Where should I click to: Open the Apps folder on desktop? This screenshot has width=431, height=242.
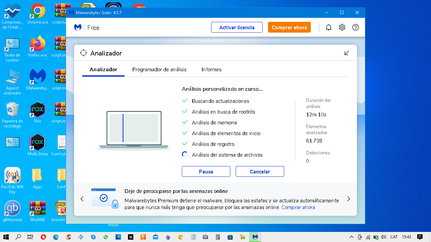point(37,178)
